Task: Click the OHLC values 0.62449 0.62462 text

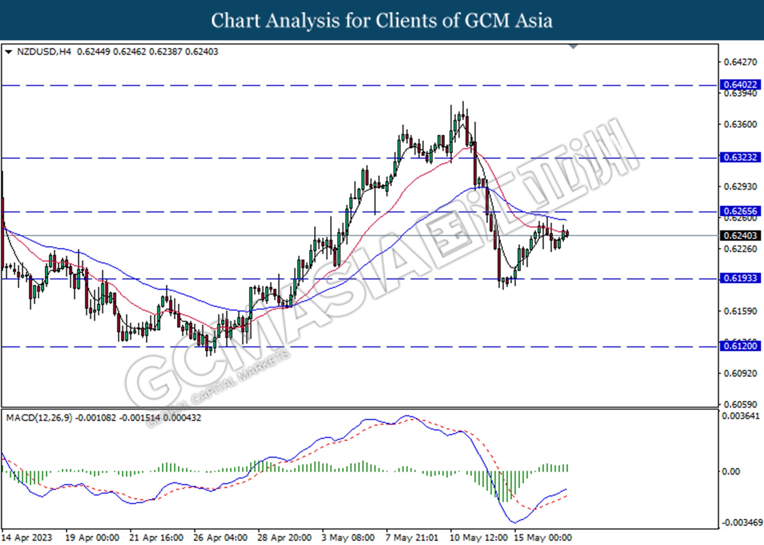Action: point(112,52)
